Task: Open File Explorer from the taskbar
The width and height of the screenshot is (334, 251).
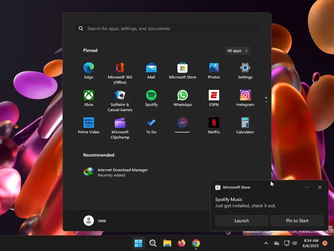Action: point(167,243)
